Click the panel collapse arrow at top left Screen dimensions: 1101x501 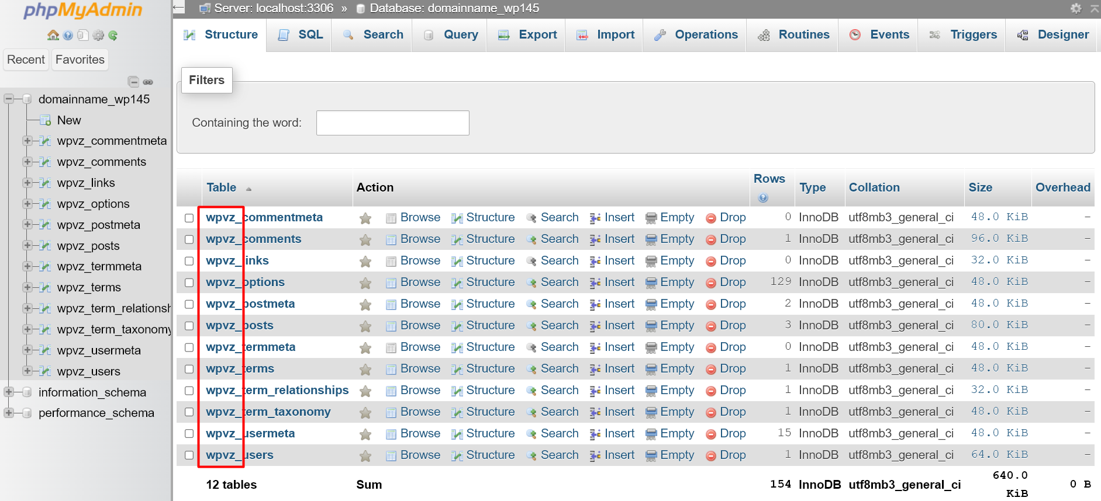(179, 8)
